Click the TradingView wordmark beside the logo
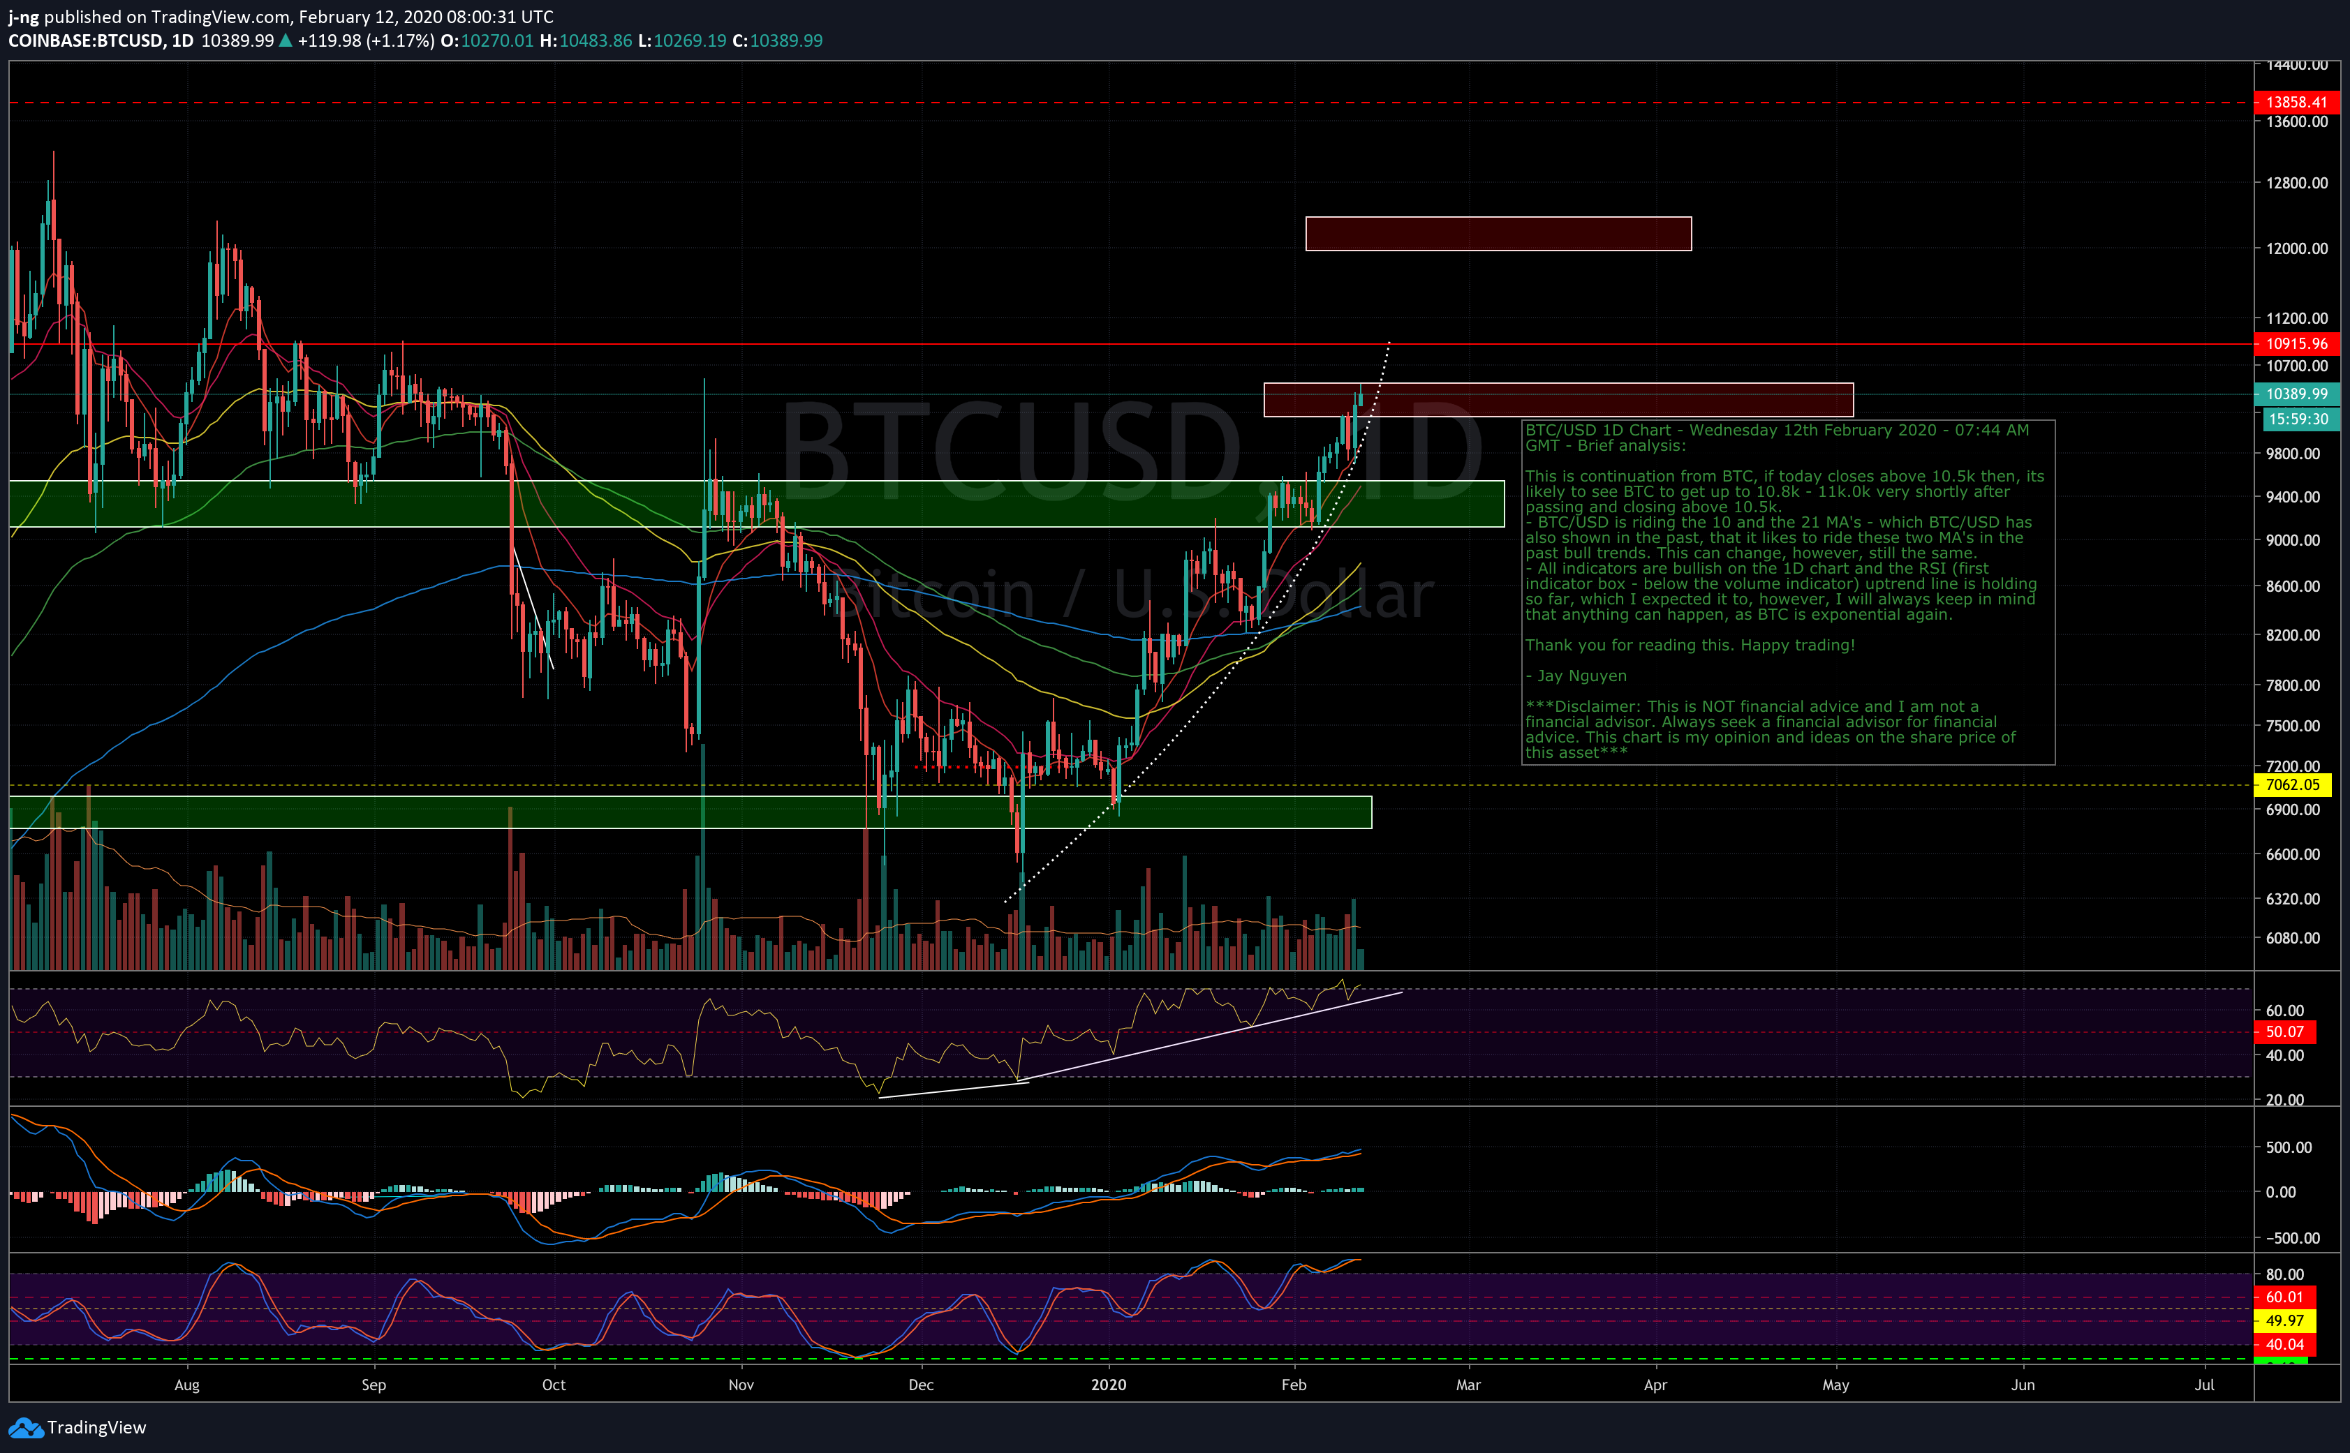2350x1453 pixels. coord(97,1427)
